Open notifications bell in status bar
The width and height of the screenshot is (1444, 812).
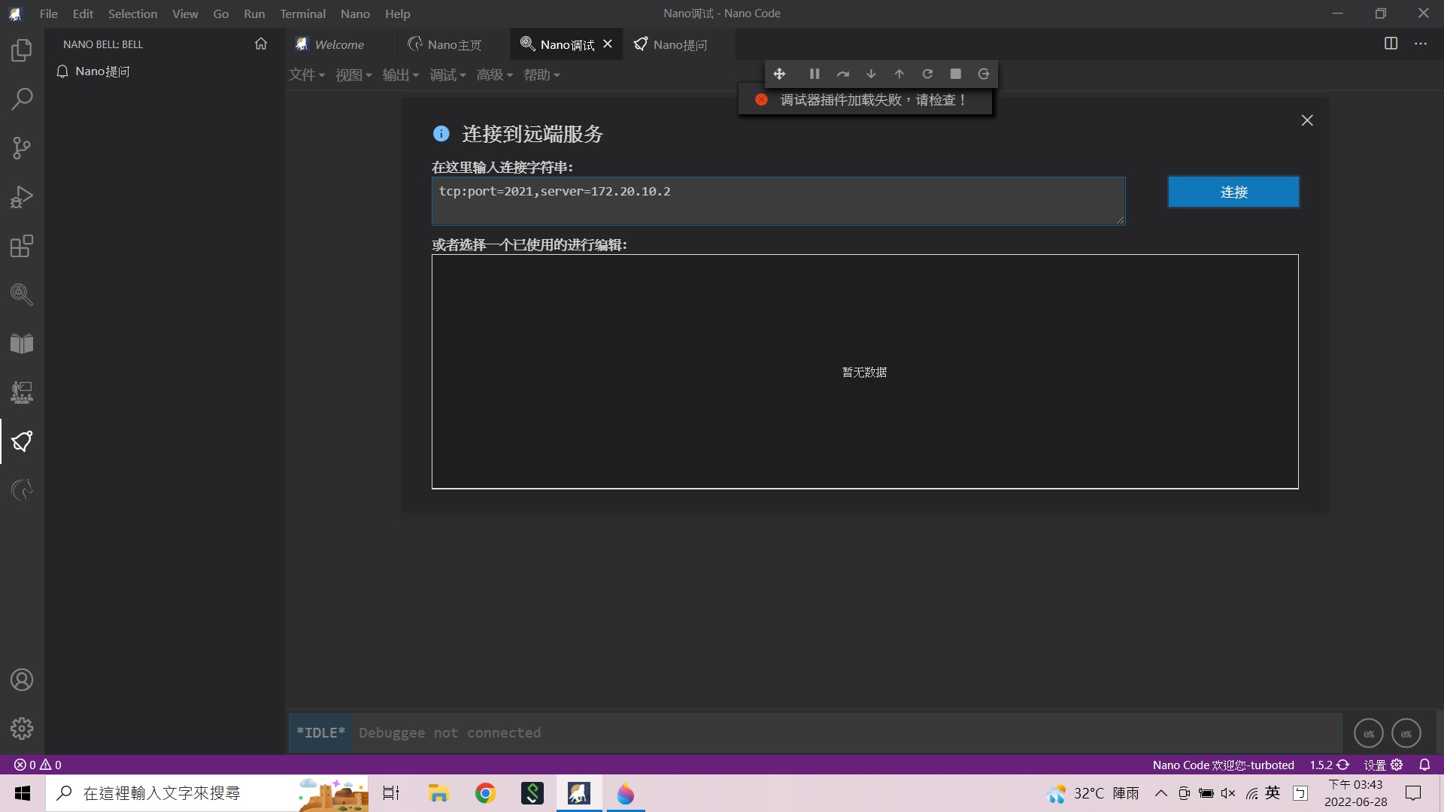1424,765
